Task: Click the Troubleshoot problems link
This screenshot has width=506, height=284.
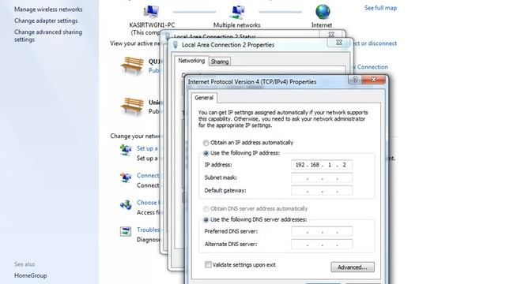Action: point(148,230)
